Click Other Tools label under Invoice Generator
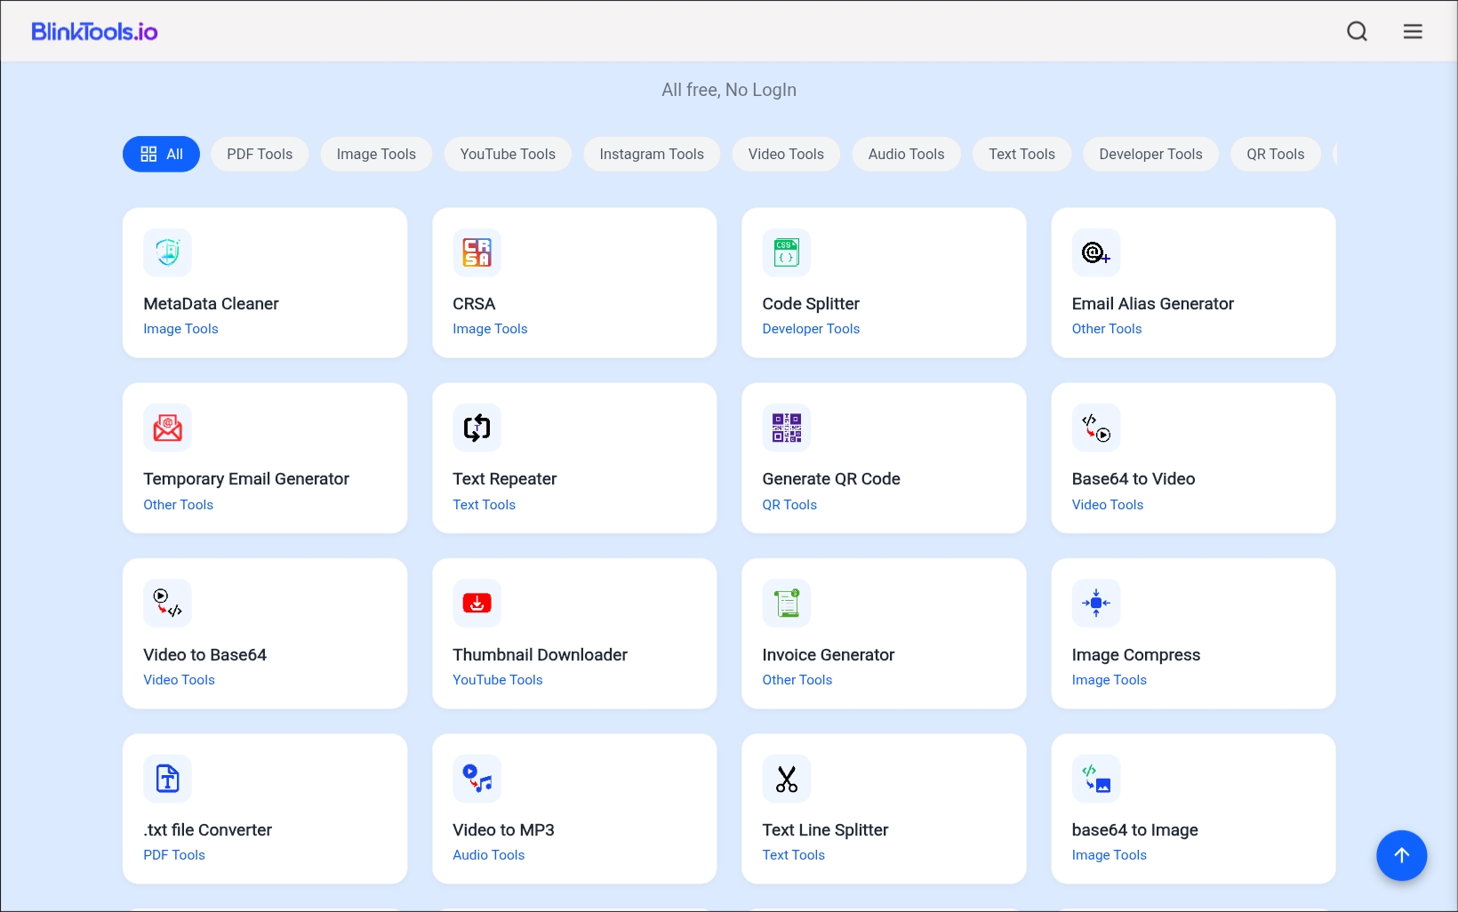 797,680
